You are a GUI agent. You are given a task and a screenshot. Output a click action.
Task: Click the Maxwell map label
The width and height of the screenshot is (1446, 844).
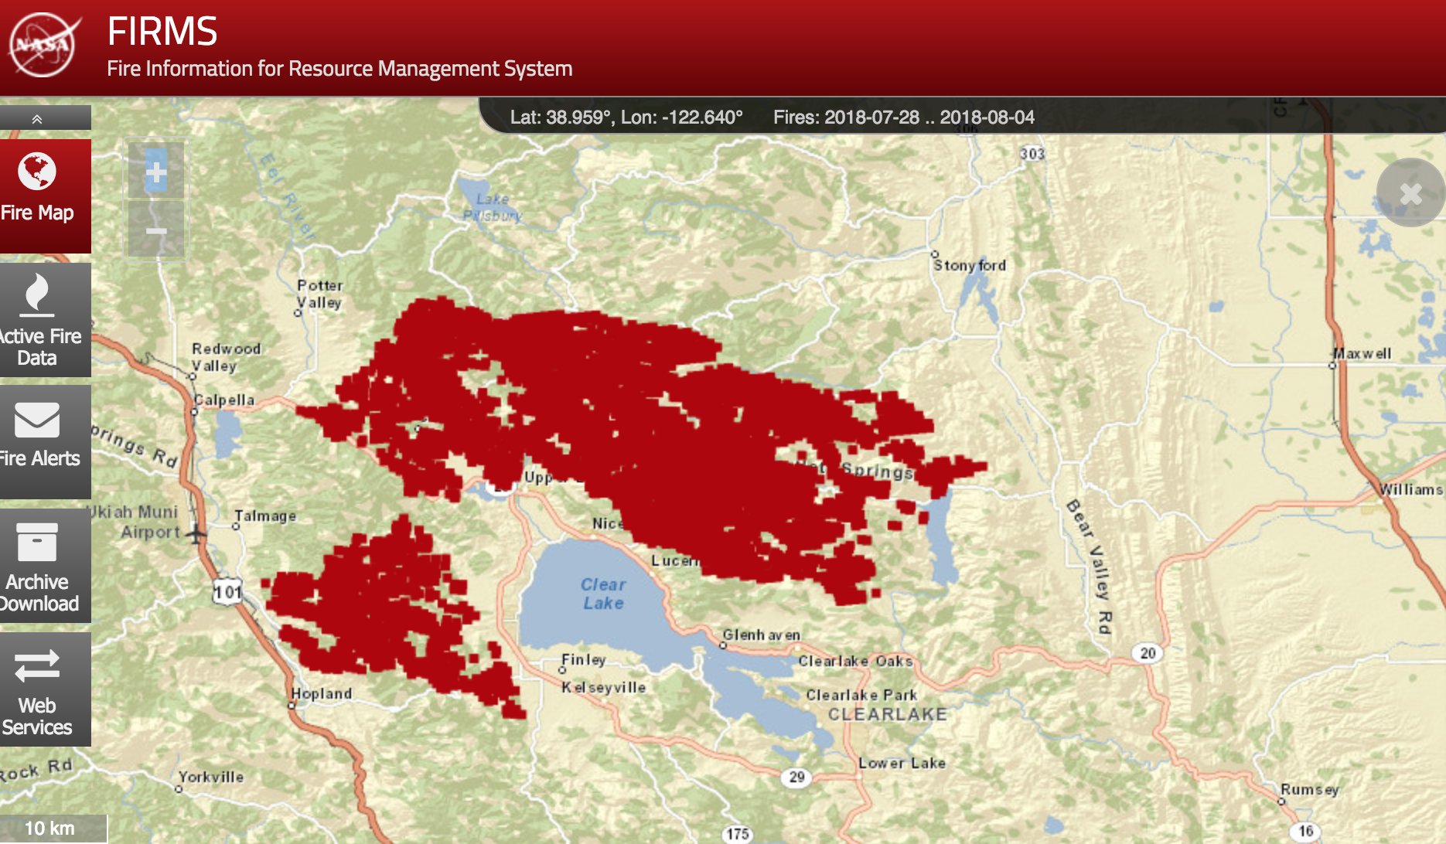1362,353
